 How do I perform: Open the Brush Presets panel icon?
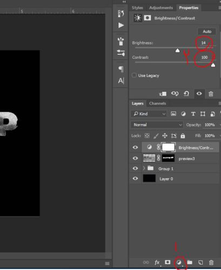coord(121,41)
